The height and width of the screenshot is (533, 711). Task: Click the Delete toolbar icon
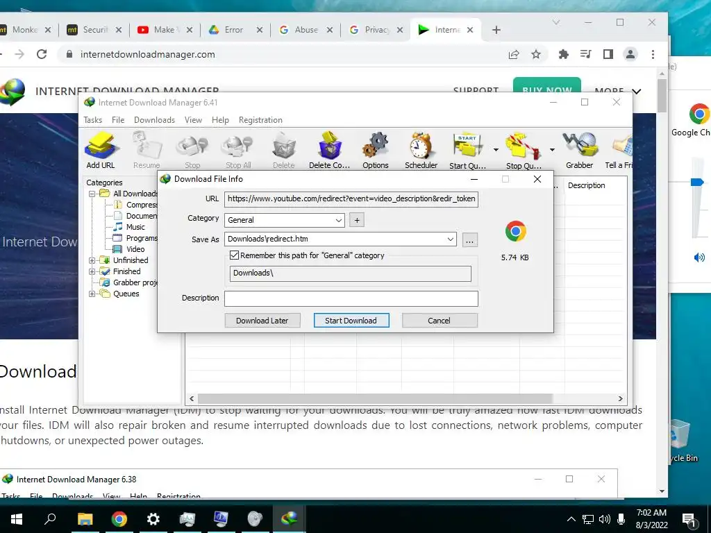click(284, 150)
